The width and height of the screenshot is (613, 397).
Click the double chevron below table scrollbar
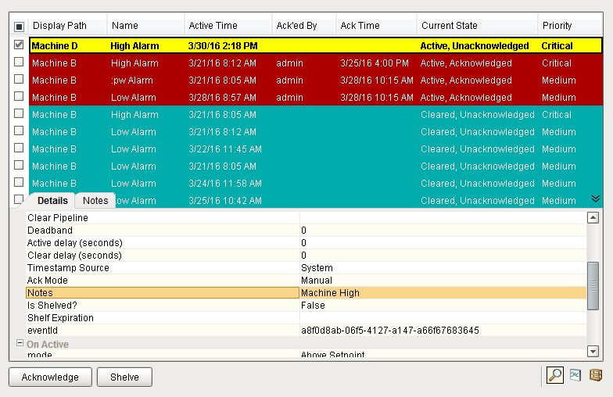(x=595, y=198)
